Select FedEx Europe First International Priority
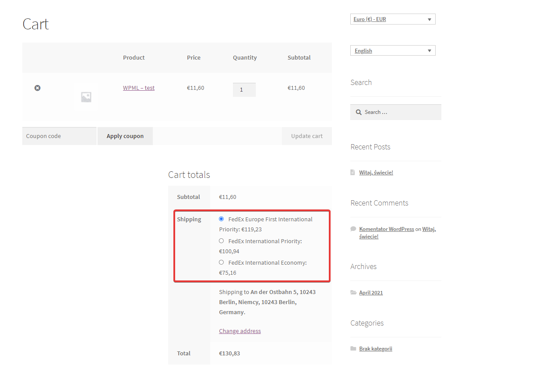539x365 pixels. (221, 218)
